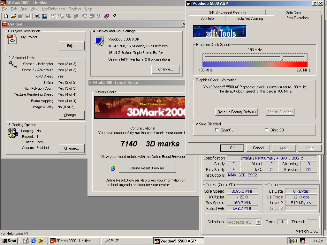Click the Instructions field MMX, SSE, SSE2
The width and height of the screenshot is (327, 245).
click(x=272, y=175)
